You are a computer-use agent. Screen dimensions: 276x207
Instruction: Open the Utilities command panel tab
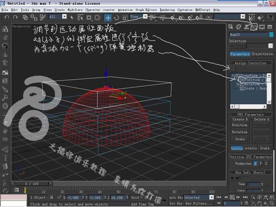[270, 27]
